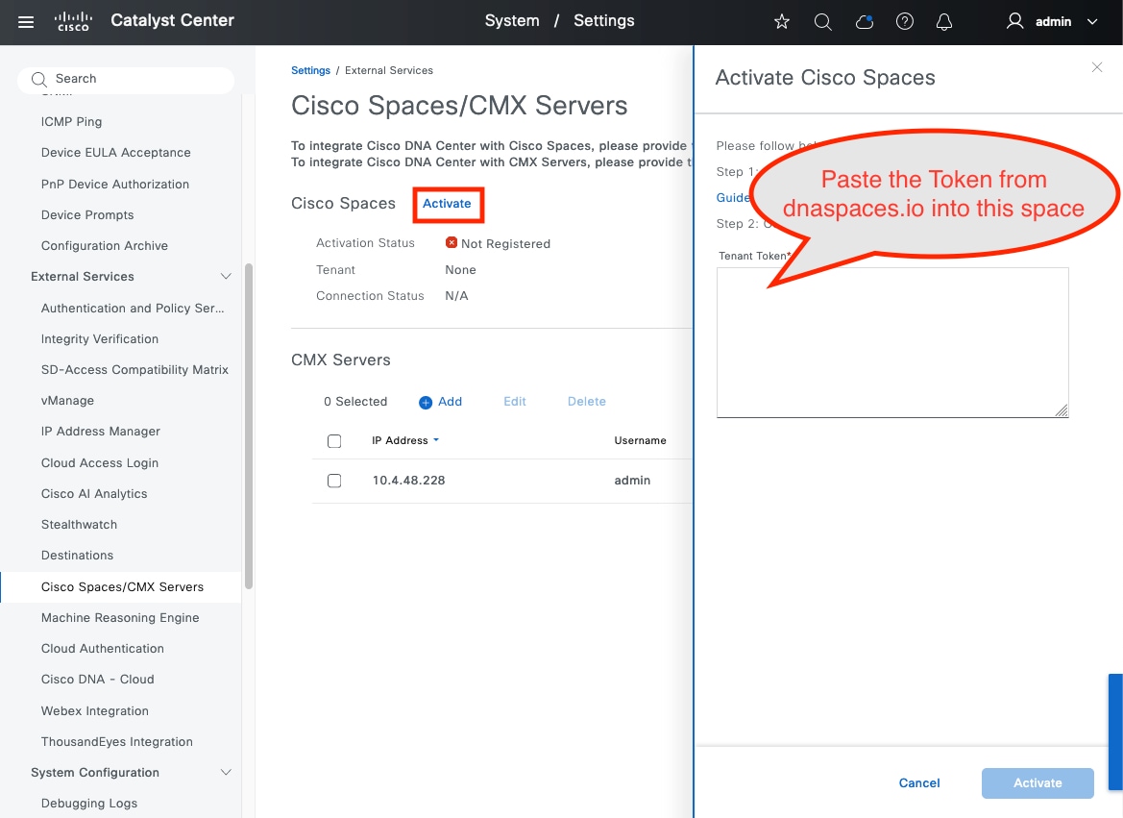Screen dimensions: 1123x818
Task: Open Destinations settings
Action: 78,556
